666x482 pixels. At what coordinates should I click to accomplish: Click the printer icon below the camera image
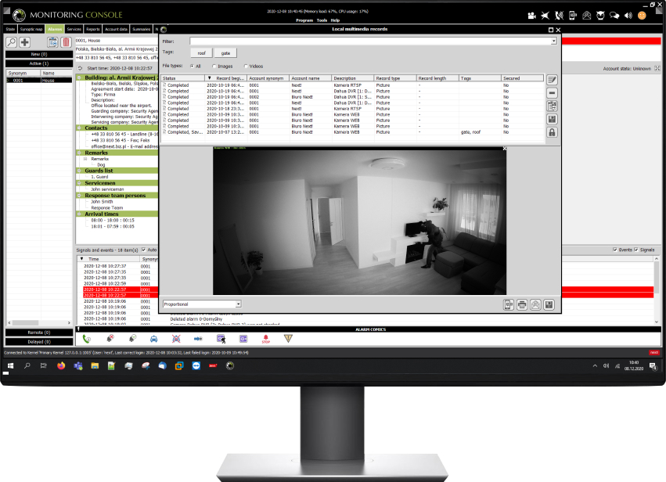click(x=522, y=304)
